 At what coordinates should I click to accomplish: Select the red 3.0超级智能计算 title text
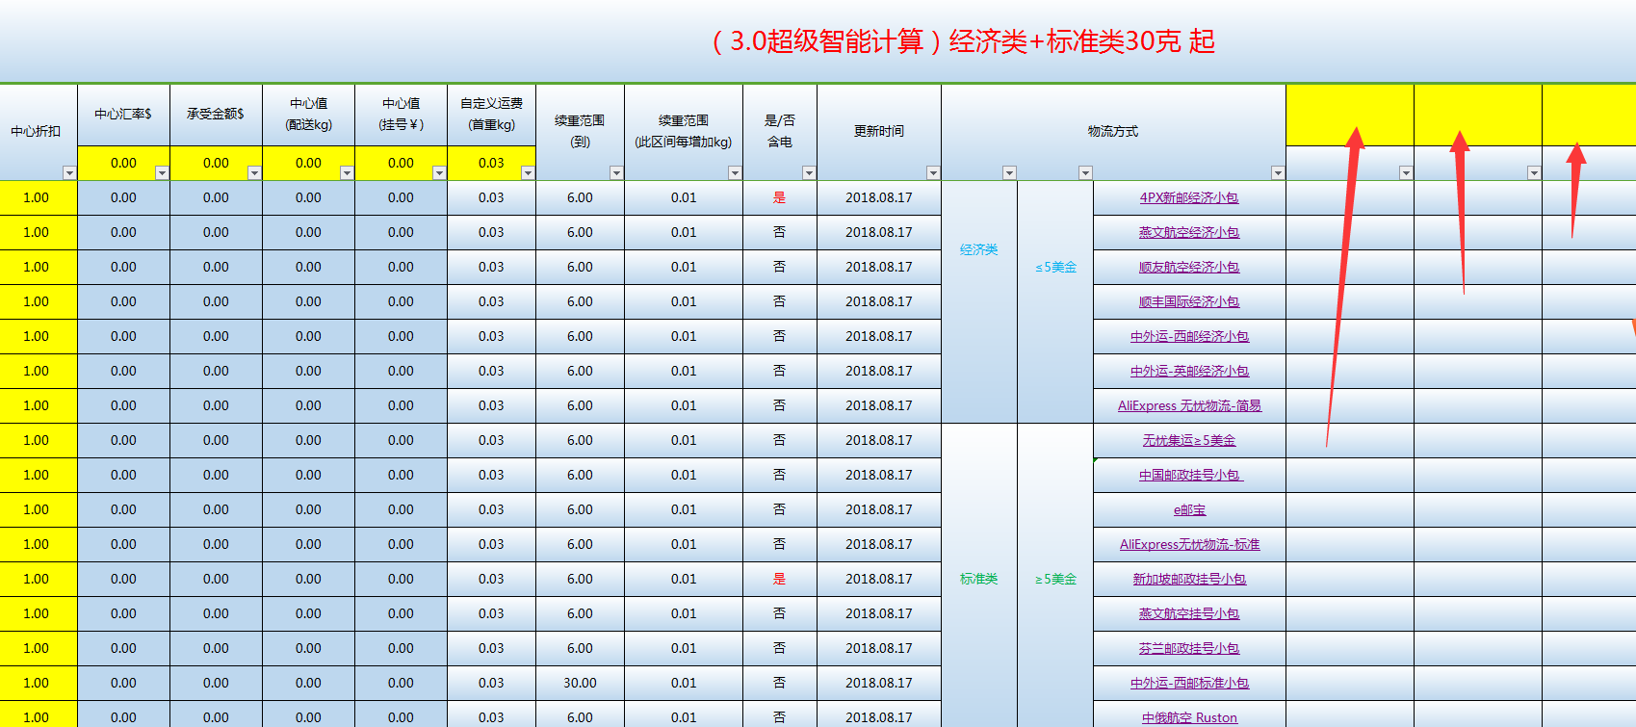pyautogui.click(x=963, y=41)
